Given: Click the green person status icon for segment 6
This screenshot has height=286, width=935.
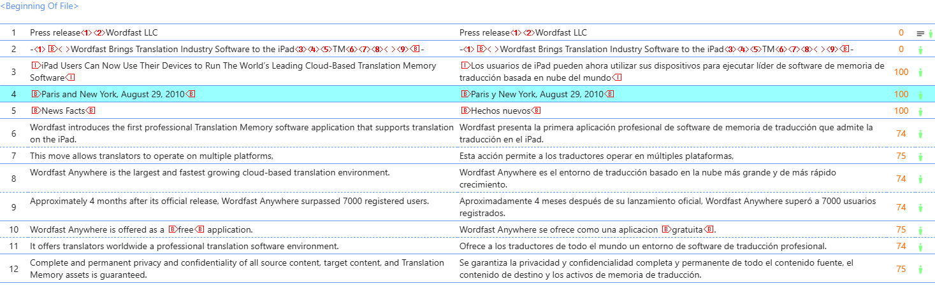Looking at the screenshot, I should click(x=920, y=134).
